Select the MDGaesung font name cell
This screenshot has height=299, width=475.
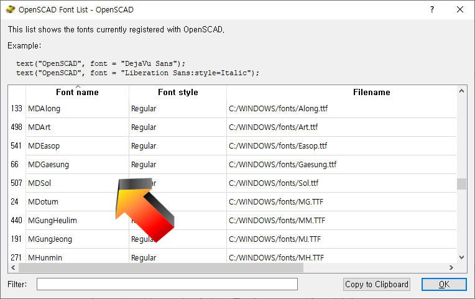pos(77,165)
